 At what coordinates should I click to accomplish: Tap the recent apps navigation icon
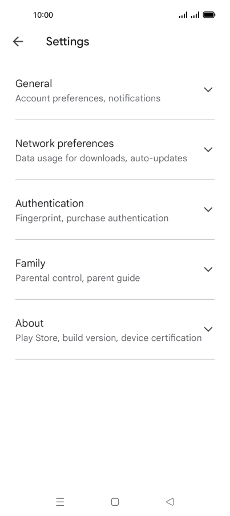tap(60, 502)
